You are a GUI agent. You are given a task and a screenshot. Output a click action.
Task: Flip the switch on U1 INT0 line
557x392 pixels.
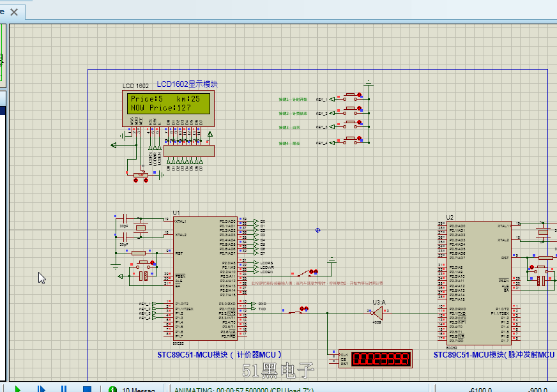pos(303,308)
